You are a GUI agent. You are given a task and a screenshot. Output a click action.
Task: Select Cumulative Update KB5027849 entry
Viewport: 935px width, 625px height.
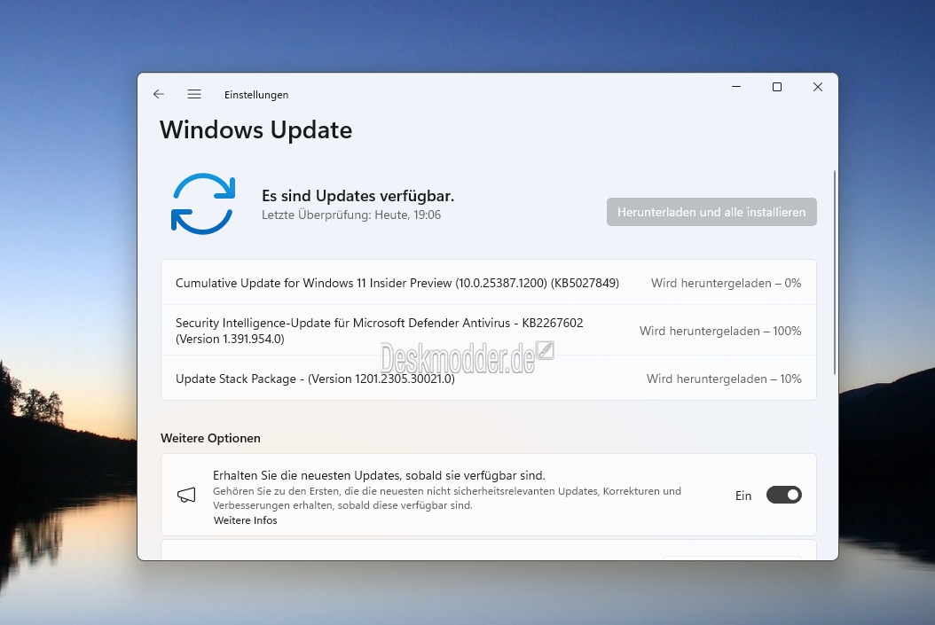[489, 283]
